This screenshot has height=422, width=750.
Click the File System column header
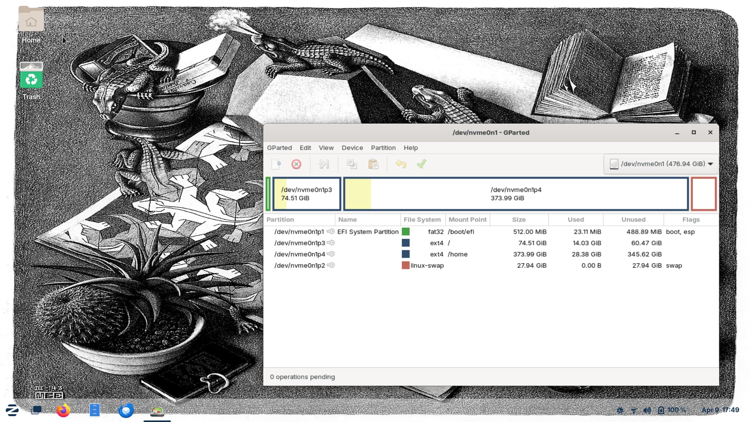tap(423, 220)
